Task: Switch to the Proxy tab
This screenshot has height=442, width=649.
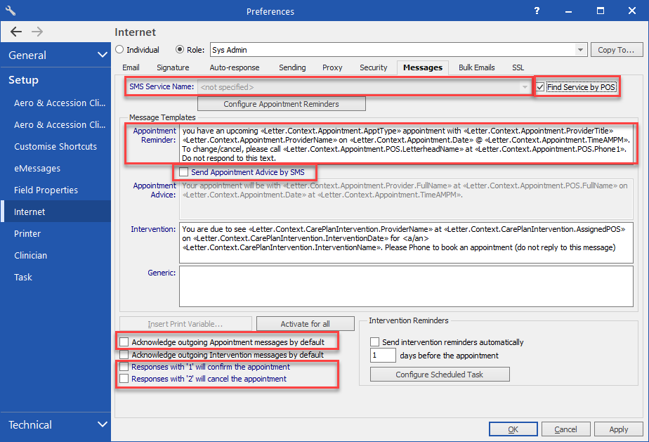Action: tap(332, 67)
